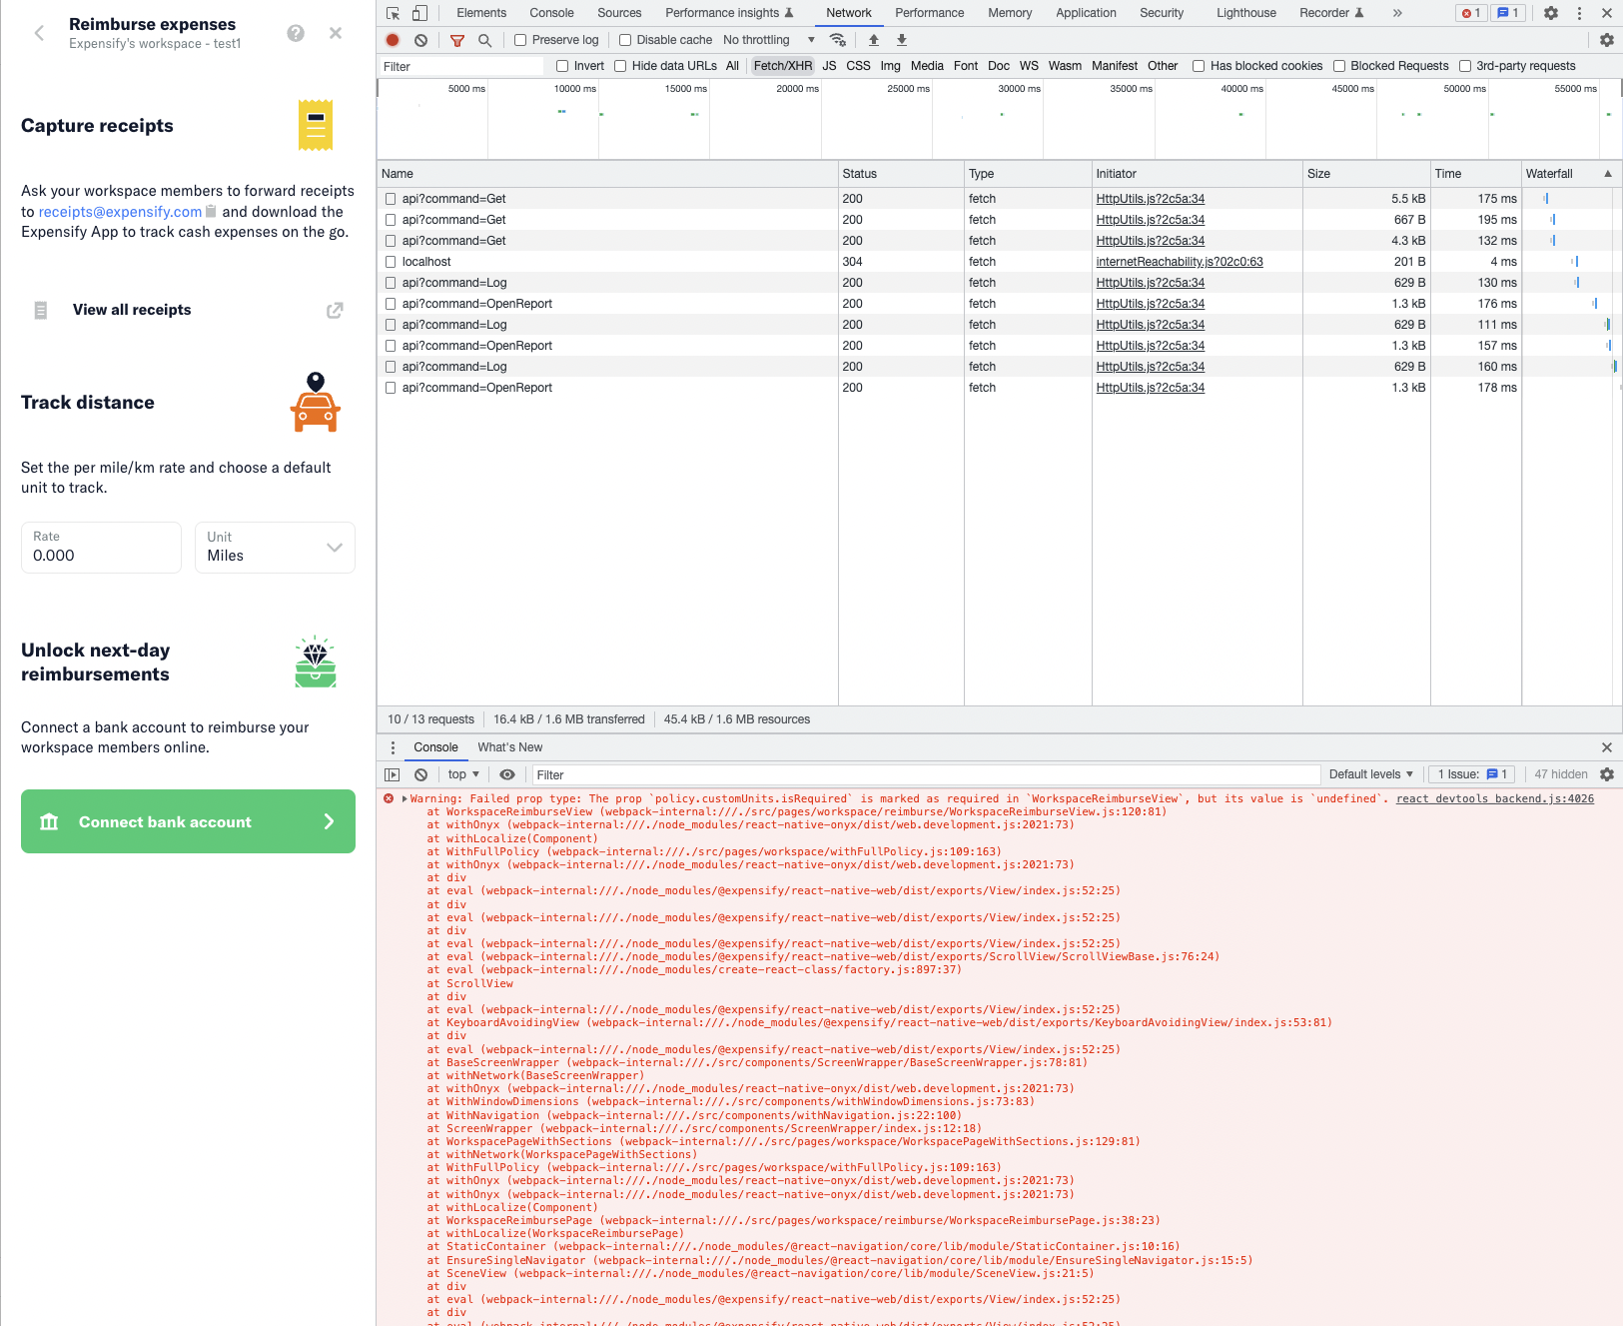The image size is (1623, 1326).
Task: Switch to Elements tab
Action: (x=481, y=13)
